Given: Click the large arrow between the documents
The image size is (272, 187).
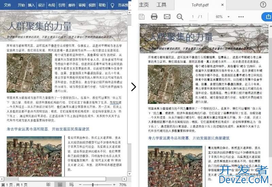Looking at the screenshot, I should pyautogui.click(x=133, y=87).
